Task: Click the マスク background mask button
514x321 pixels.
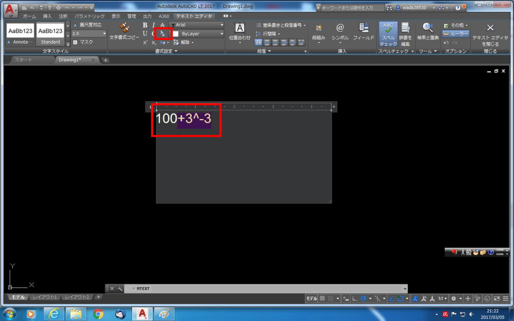Action: click(x=83, y=42)
